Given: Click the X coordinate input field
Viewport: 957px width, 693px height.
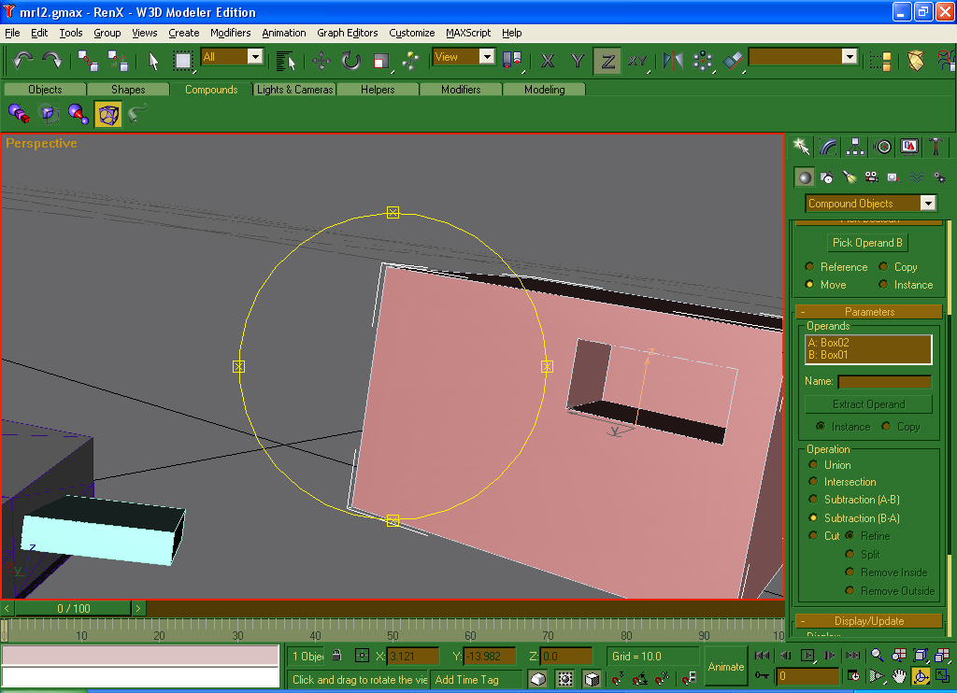Looking at the screenshot, I should (x=412, y=657).
